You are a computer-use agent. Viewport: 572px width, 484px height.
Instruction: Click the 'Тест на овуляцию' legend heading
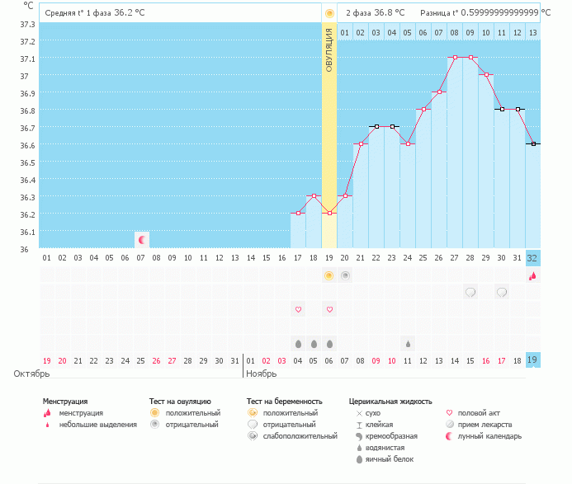[180, 402]
